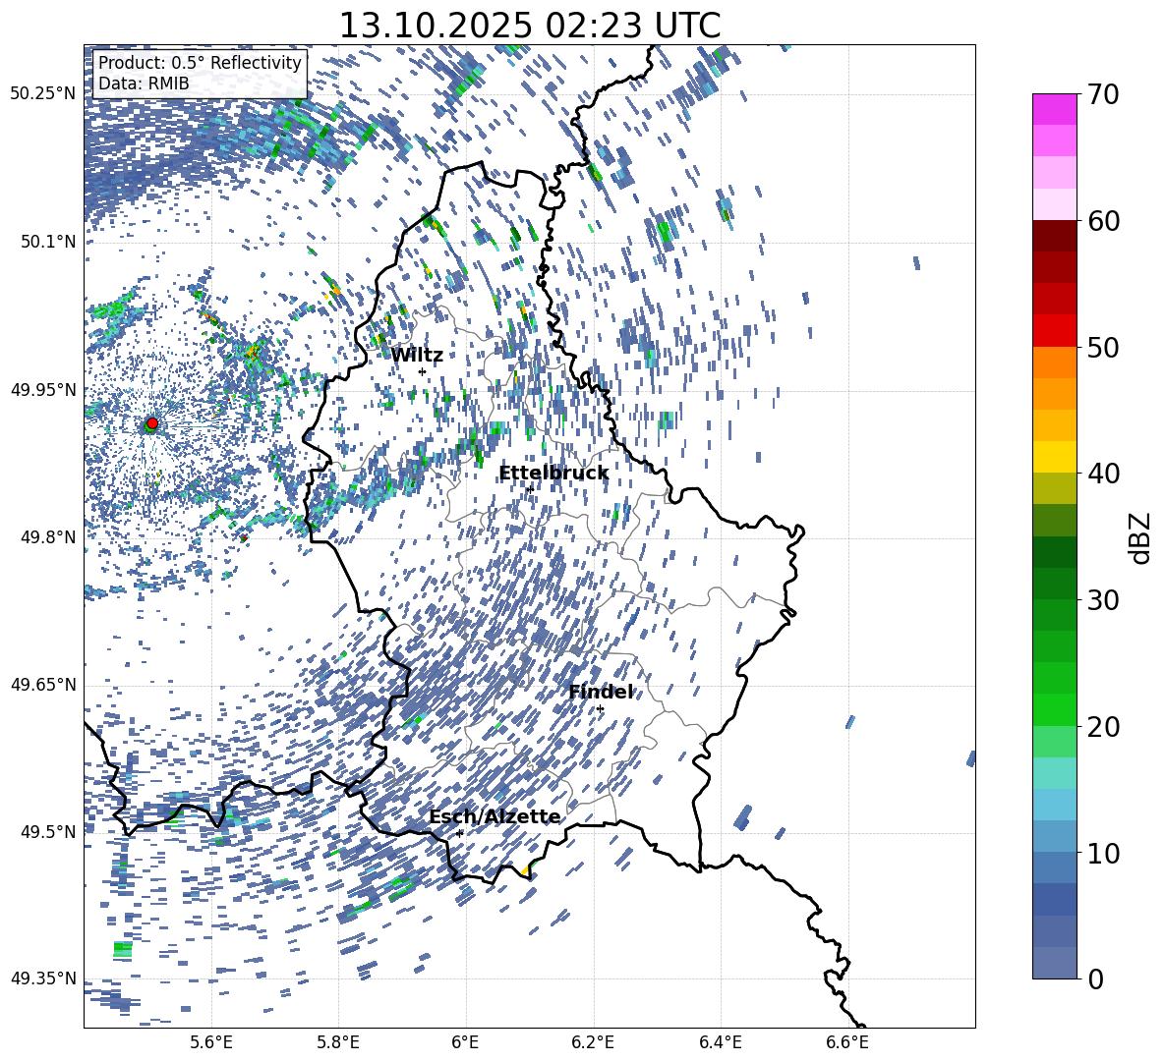Click the 6.2°E longitude label
1164x1062 pixels.
(x=593, y=1042)
